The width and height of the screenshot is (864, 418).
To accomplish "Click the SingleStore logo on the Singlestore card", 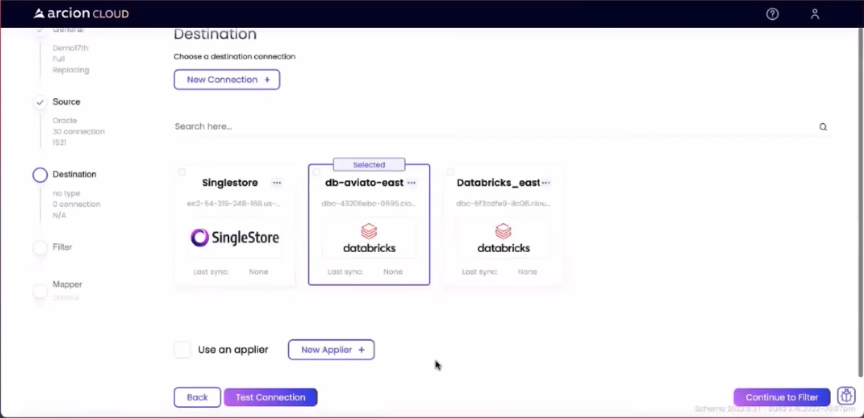I will (x=234, y=238).
